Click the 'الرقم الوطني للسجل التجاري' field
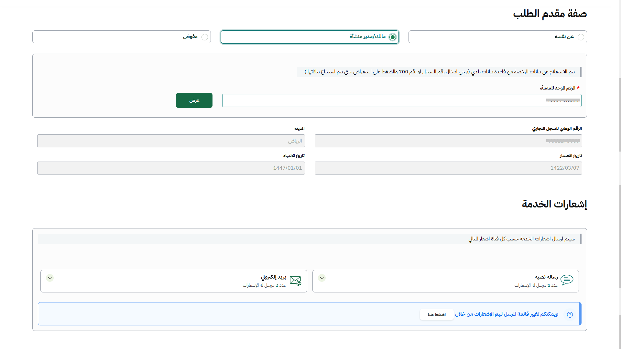This screenshot has height=349, width=621. [x=448, y=141]
